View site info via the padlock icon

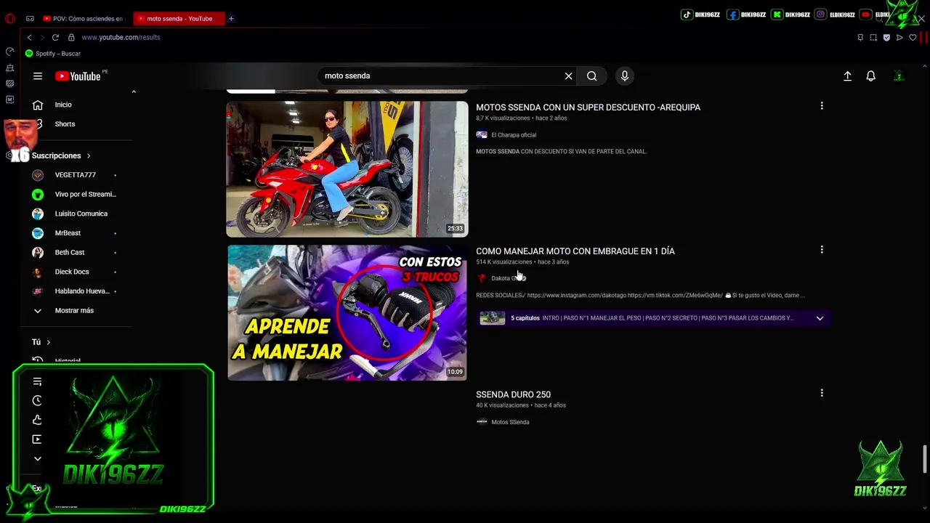[71, 37]
